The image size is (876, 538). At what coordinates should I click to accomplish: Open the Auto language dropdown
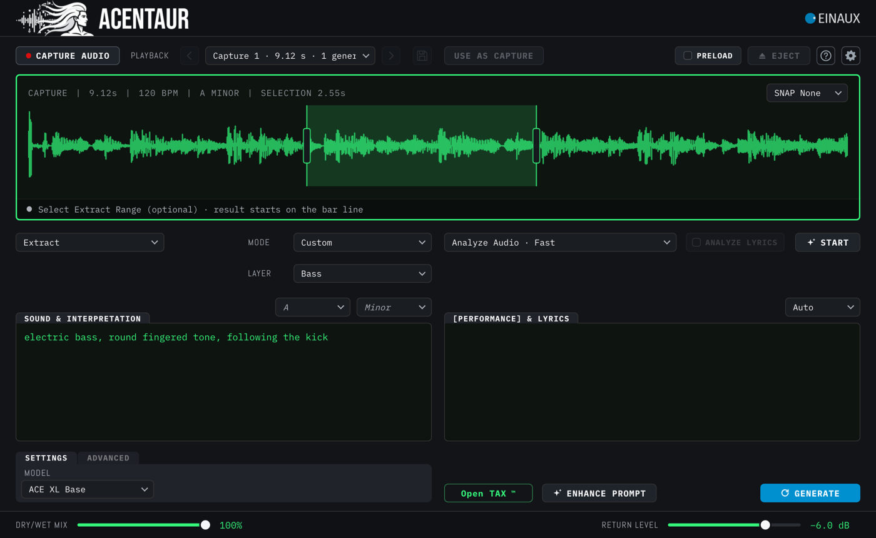click(823, 307)
